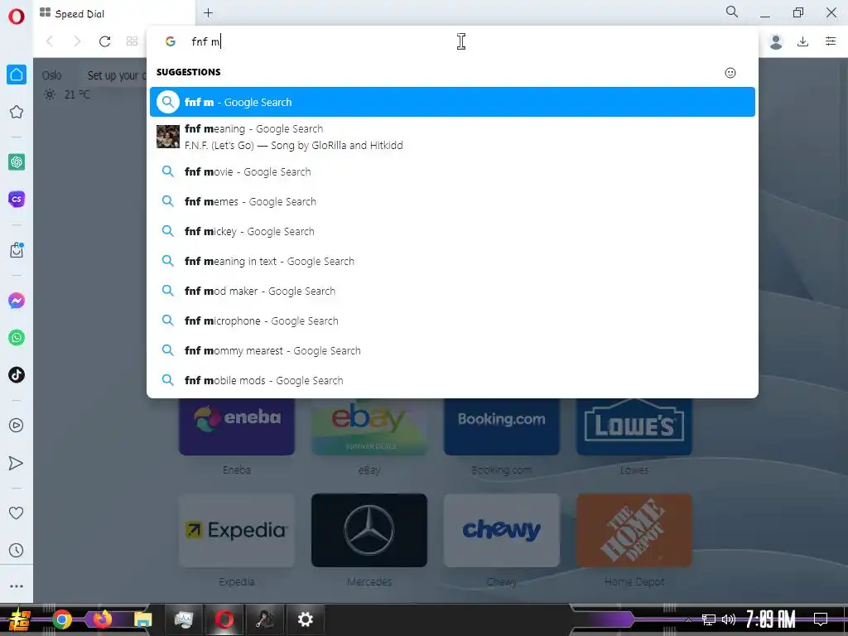Open ChatGPT from the sidebar
This screenshot has width=848, height=636.
click(x=17, y=161)
